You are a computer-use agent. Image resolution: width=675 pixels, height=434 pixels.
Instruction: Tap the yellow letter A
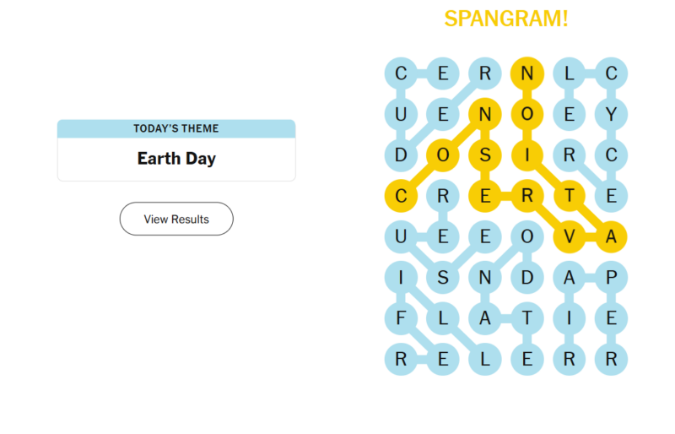612,238
